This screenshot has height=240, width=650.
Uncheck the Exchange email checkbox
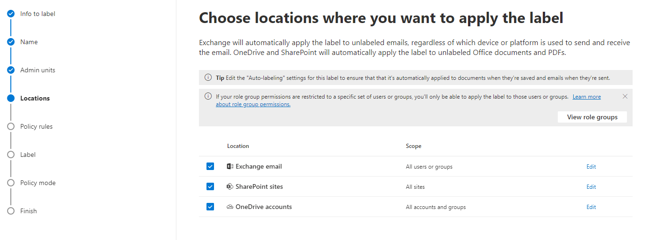210,166
